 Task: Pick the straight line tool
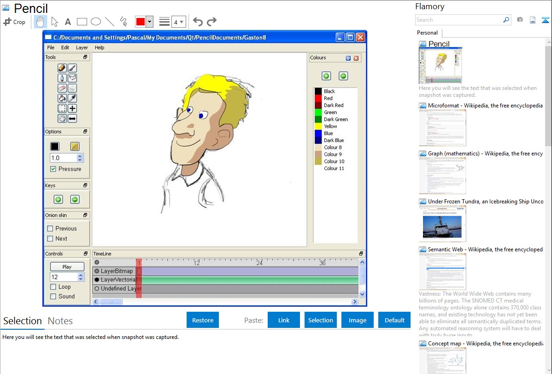tap(110, 22)
